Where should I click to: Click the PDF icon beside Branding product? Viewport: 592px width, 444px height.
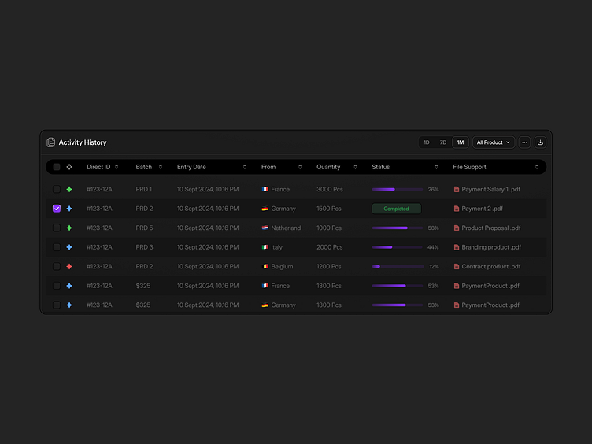coord(457,247)
